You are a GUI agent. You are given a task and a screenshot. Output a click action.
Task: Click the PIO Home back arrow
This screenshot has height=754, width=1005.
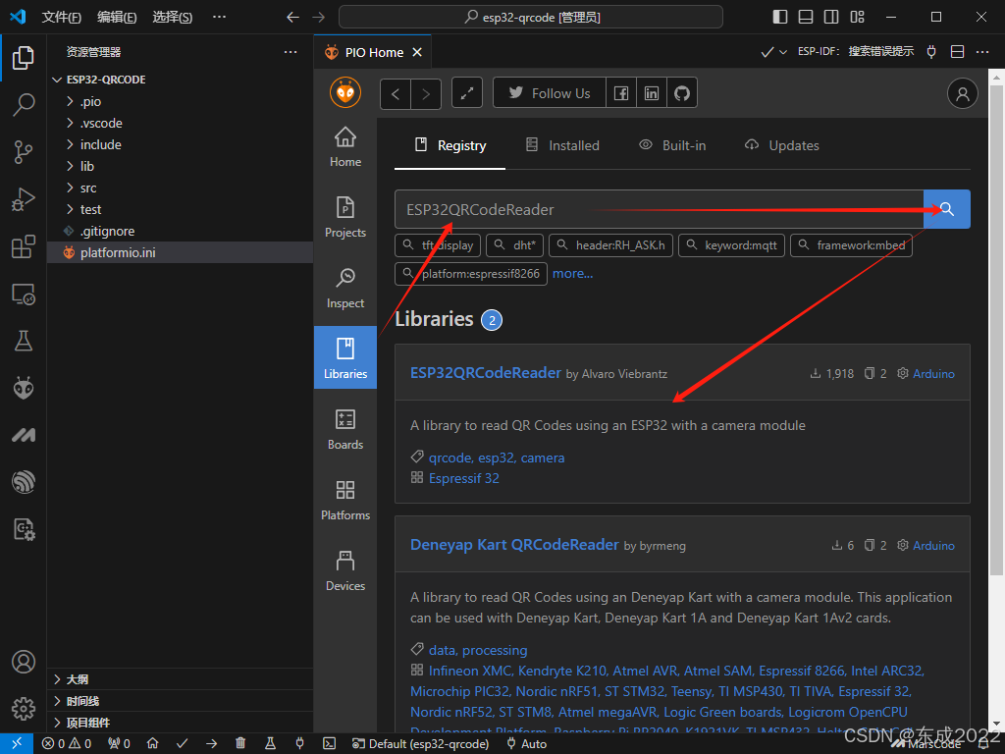point(396,94)
